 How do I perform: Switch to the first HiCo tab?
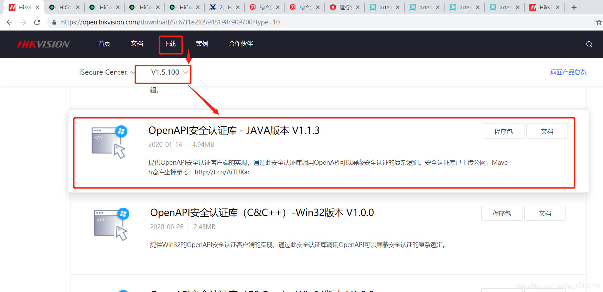(x=64, y=7)
